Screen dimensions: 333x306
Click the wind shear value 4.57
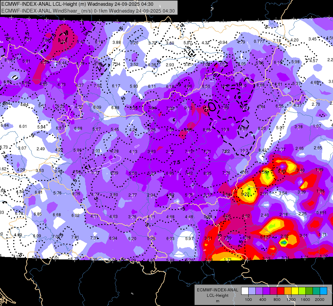click(314, 61)
